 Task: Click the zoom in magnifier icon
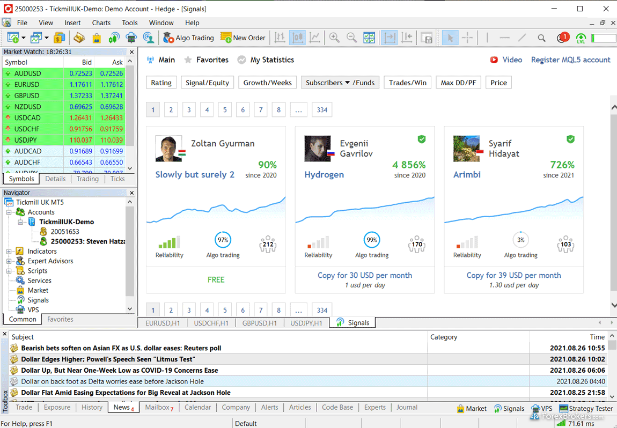[334, 38]
